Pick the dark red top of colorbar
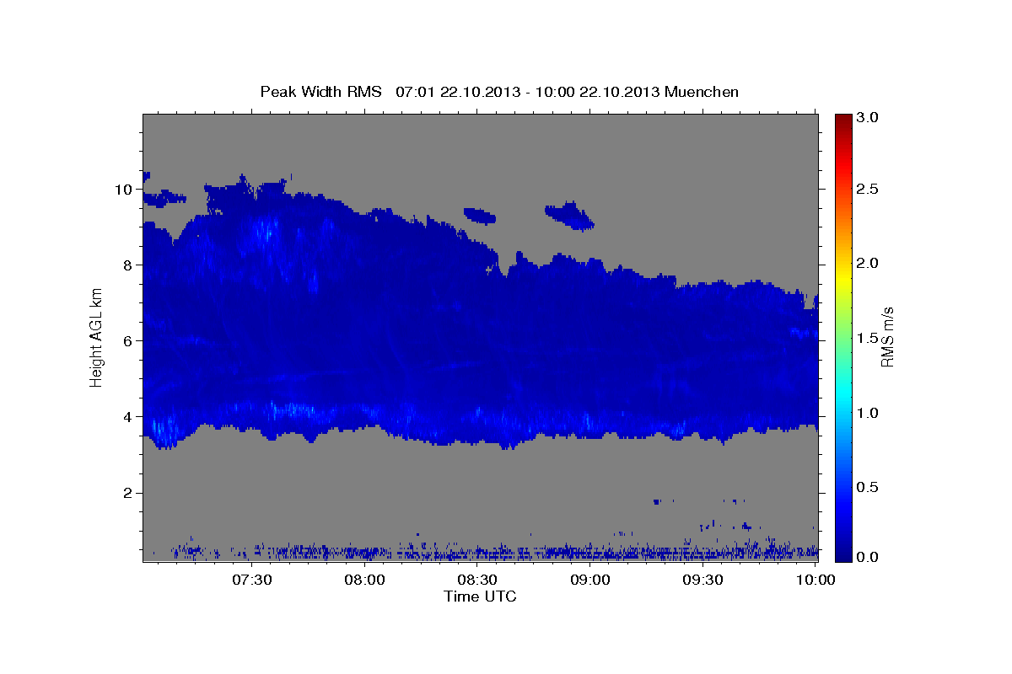The image size is (1012, 674). (x=843, y=120)
